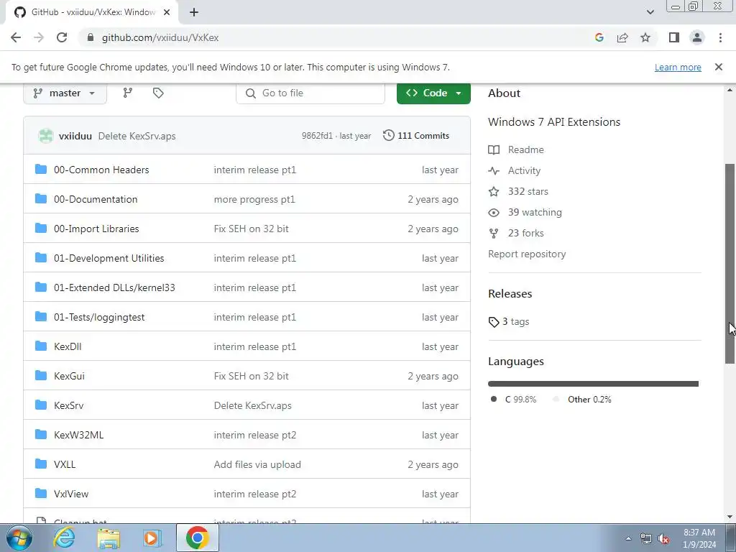Open Chrome tab search chevron

650,12
